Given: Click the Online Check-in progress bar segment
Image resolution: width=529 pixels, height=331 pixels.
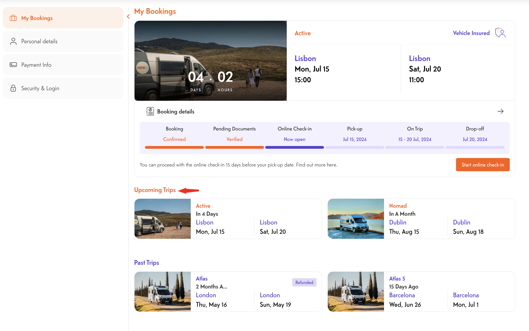Looking at the screenshot, I should pos(294,147).
